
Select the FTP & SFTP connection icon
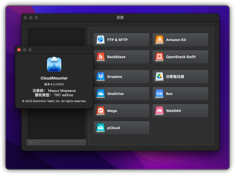click(100, 40)
